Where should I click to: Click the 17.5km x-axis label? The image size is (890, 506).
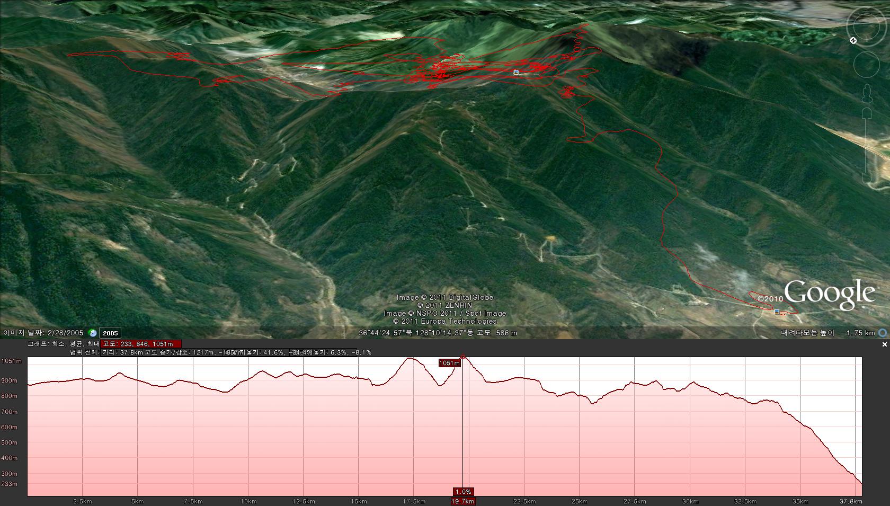(414, 501)
